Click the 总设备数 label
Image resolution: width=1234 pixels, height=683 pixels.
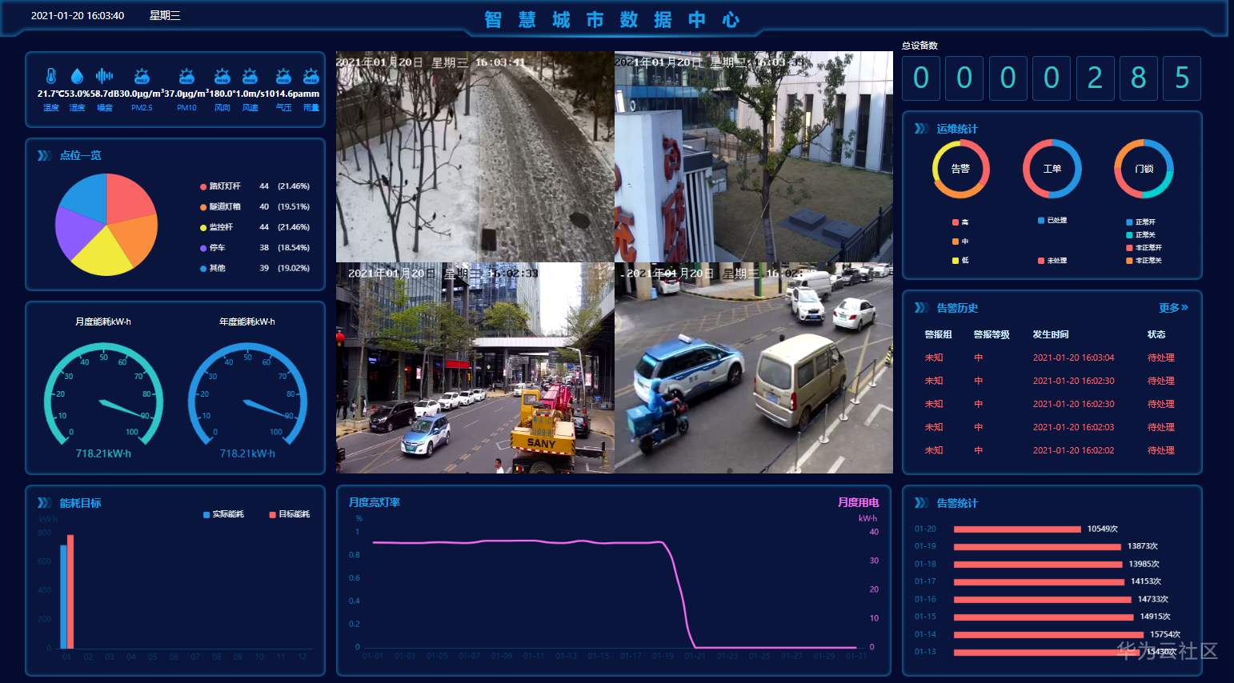point(919,46)
